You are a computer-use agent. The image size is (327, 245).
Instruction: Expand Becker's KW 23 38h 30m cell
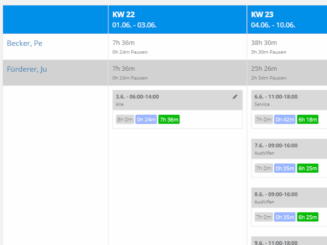(x=287, y=47)
